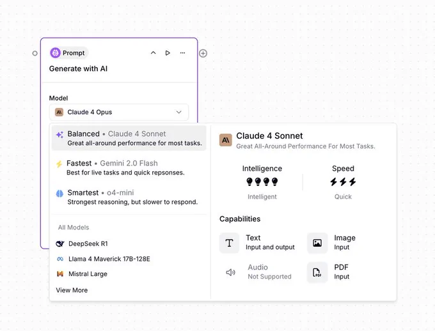This screenshot has width=435, height=331.
Task: Click the purple Prompt node icon
Action: click(x=55, y=52)
